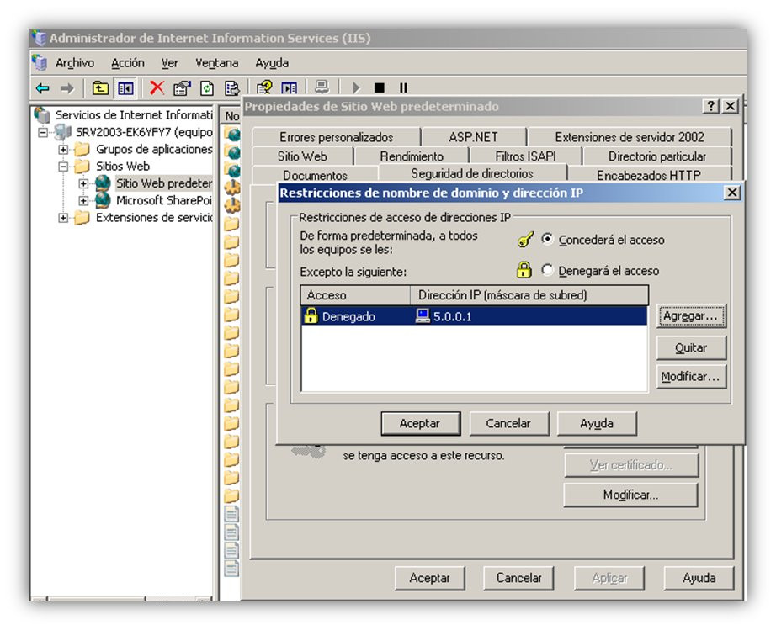Click the Refresh toolbar icon
Image resolution: width=776 pixels, height=630 pixels.
207,88
